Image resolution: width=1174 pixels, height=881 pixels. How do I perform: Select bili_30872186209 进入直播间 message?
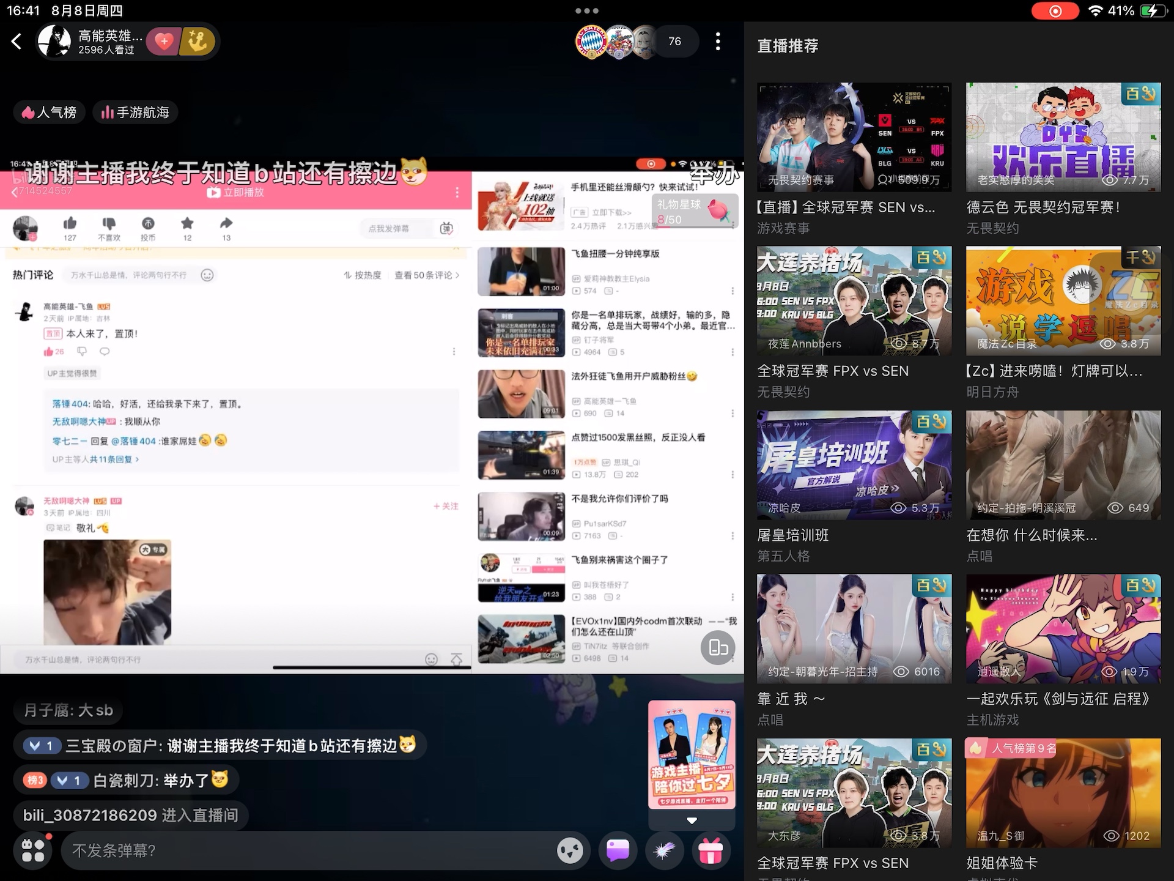click(x=131, y=815)
